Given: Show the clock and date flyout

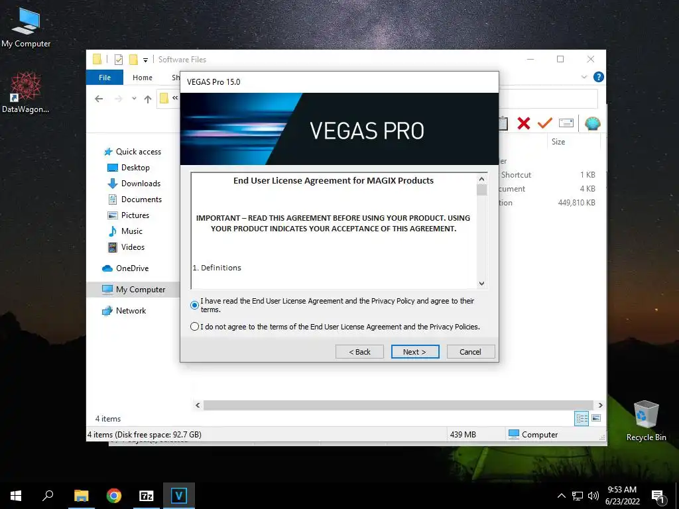Looking at the screenshot, I should coord(622,496).
